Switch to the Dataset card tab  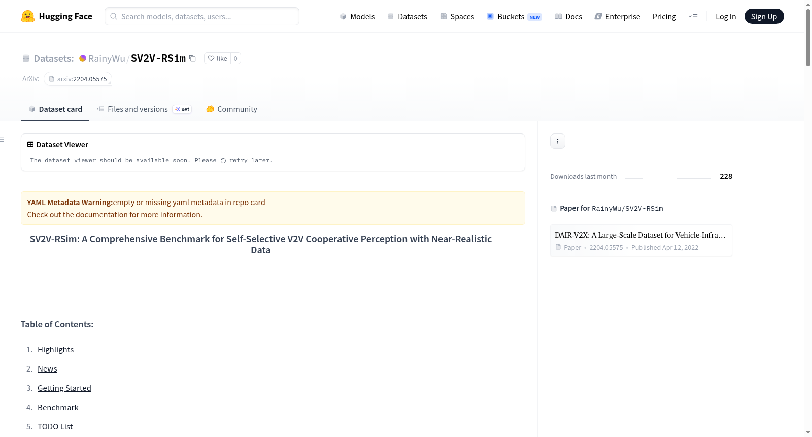pos(55,109)
